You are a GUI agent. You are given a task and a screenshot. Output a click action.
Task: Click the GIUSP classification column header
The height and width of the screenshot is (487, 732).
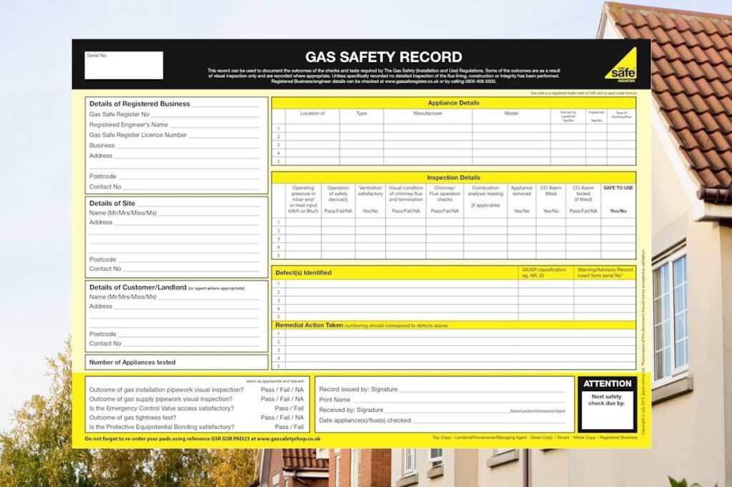[x=544, y=272]
